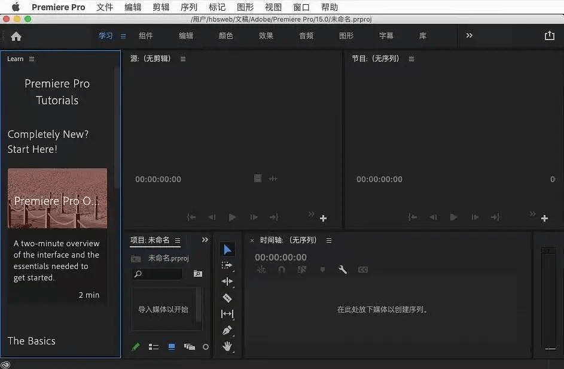The height and width of the screenshot is (369, 564).
Task: Go to the Home screen icon
Action: (x=16, y=36)
